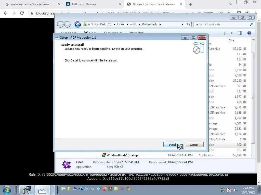The image size is (261, 195).
Task: Toggle the Explorer preview pane
Action: pyautogui.click(x=240, y=33)
